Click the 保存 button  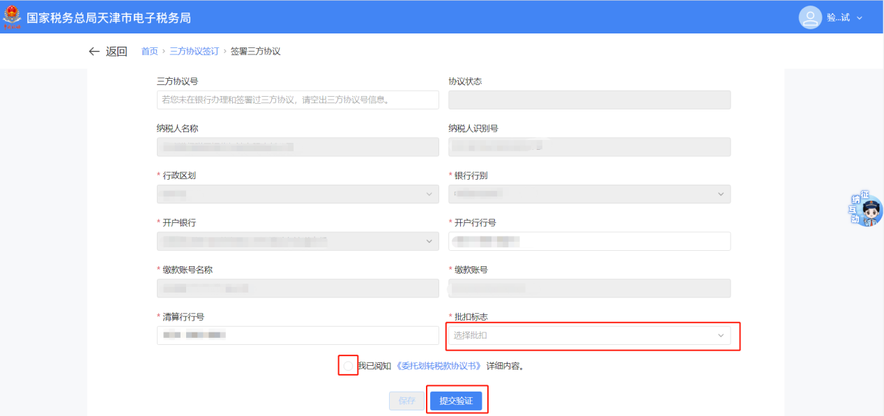(406, 401)
